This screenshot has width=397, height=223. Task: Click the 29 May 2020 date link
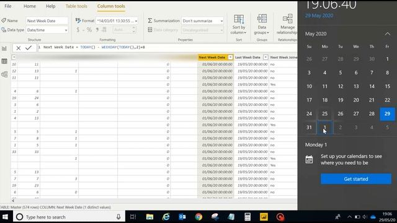(319, 15)
